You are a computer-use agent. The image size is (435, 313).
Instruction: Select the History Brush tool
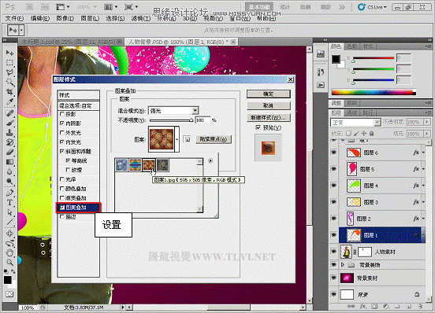(x=9, y=142)
